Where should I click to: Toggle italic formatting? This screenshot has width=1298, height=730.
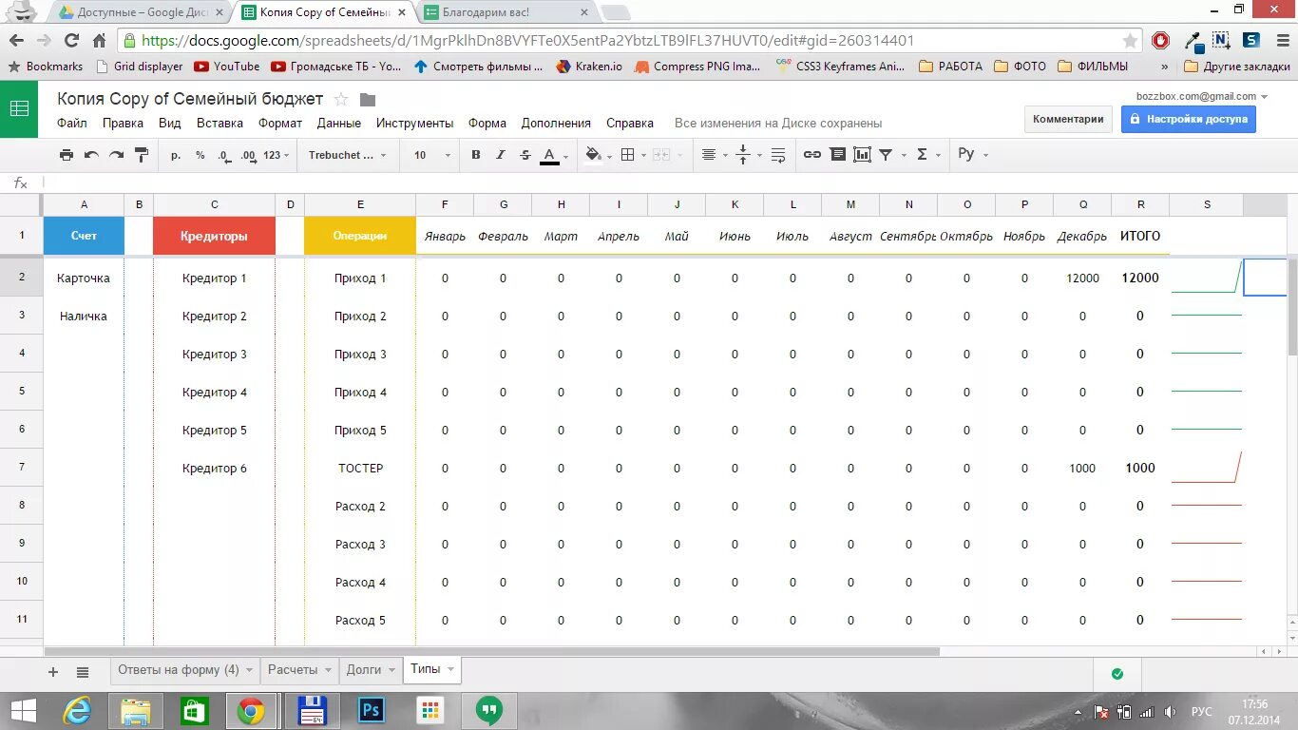(501, 155)
